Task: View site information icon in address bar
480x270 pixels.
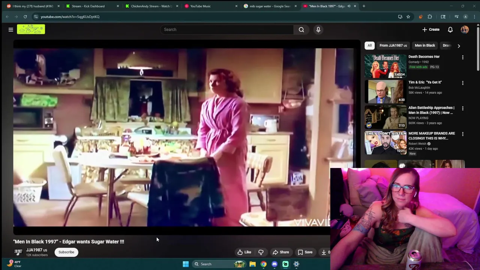Action: pos(36,16)
